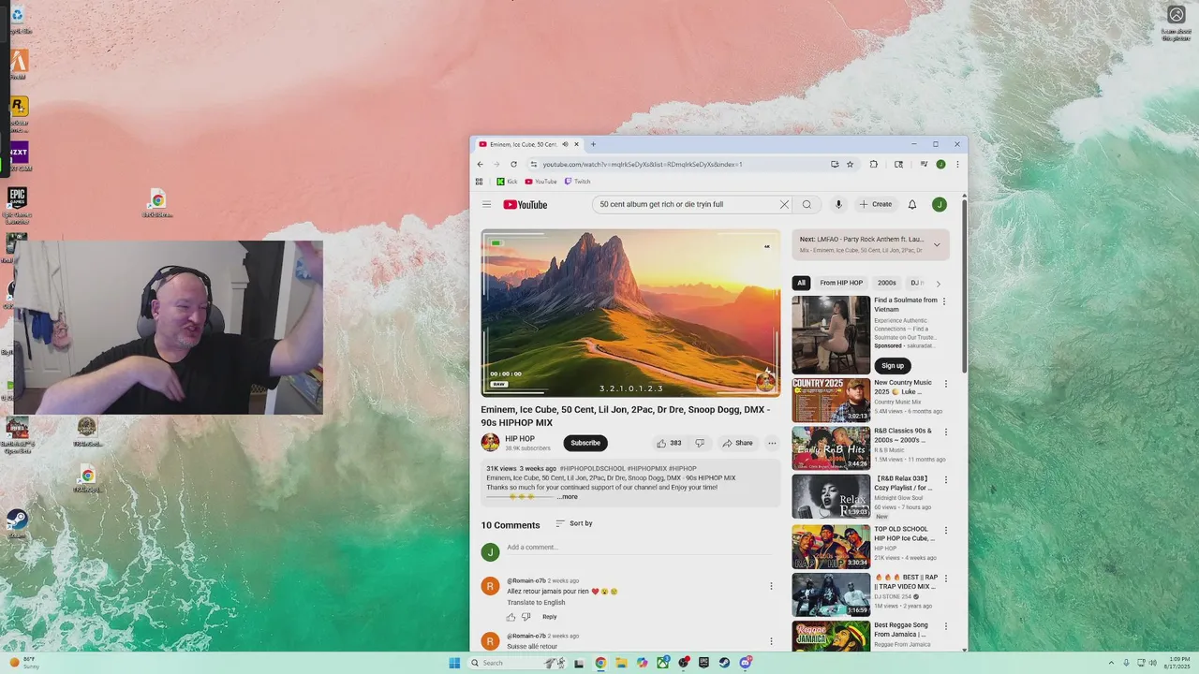Open TOP OLD SCHOOL HIP HOP video

831,546
